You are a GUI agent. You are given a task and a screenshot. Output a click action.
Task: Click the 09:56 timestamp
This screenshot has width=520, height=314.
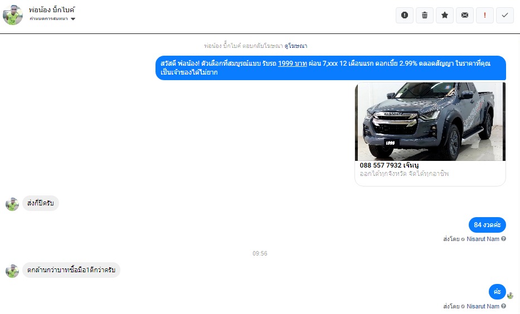click(260, 253)
